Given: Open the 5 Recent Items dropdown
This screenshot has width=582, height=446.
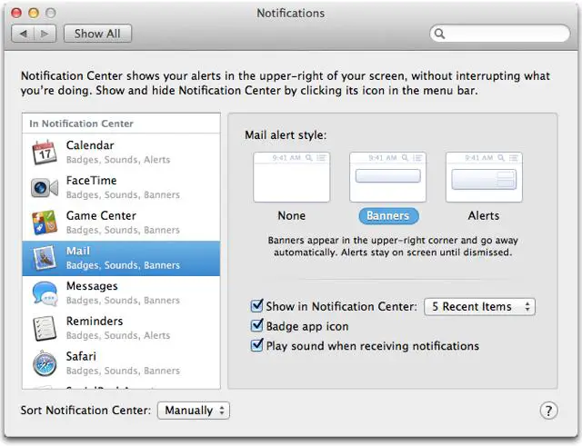Looking at the screenshot, I should pos(479,307).
